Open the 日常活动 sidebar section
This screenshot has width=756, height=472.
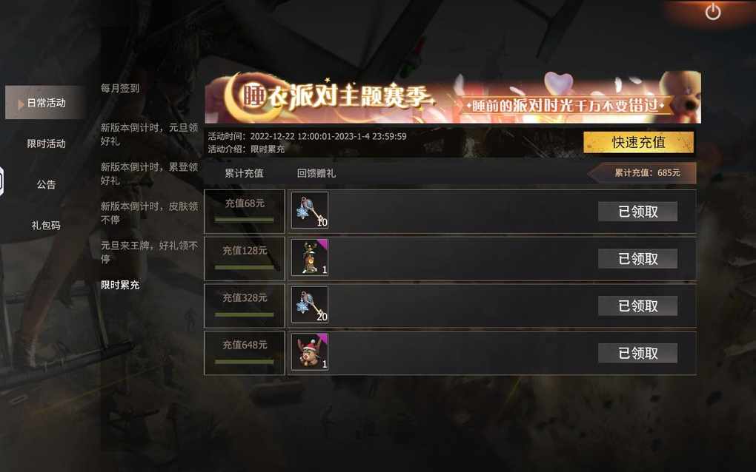46,103
